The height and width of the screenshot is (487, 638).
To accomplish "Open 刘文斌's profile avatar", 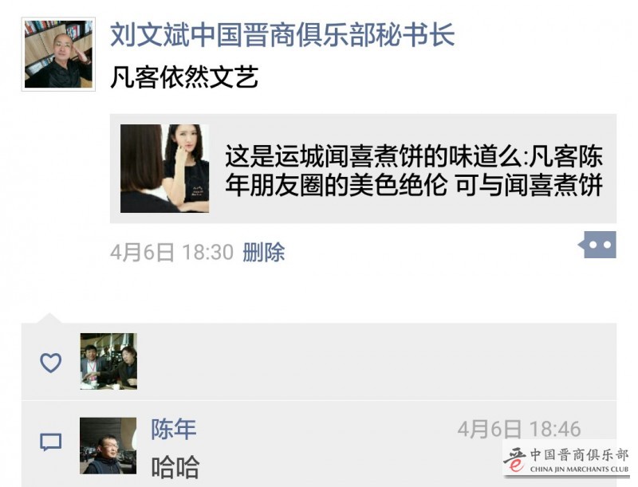I will point(58,54).
